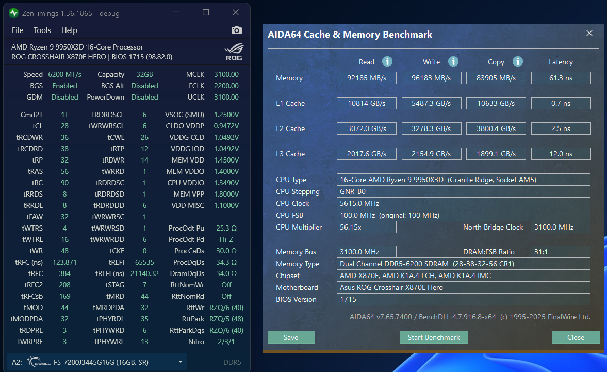Click AIDA64 version text at window bottom
This screenshot has height=372, width=607.
470,317
